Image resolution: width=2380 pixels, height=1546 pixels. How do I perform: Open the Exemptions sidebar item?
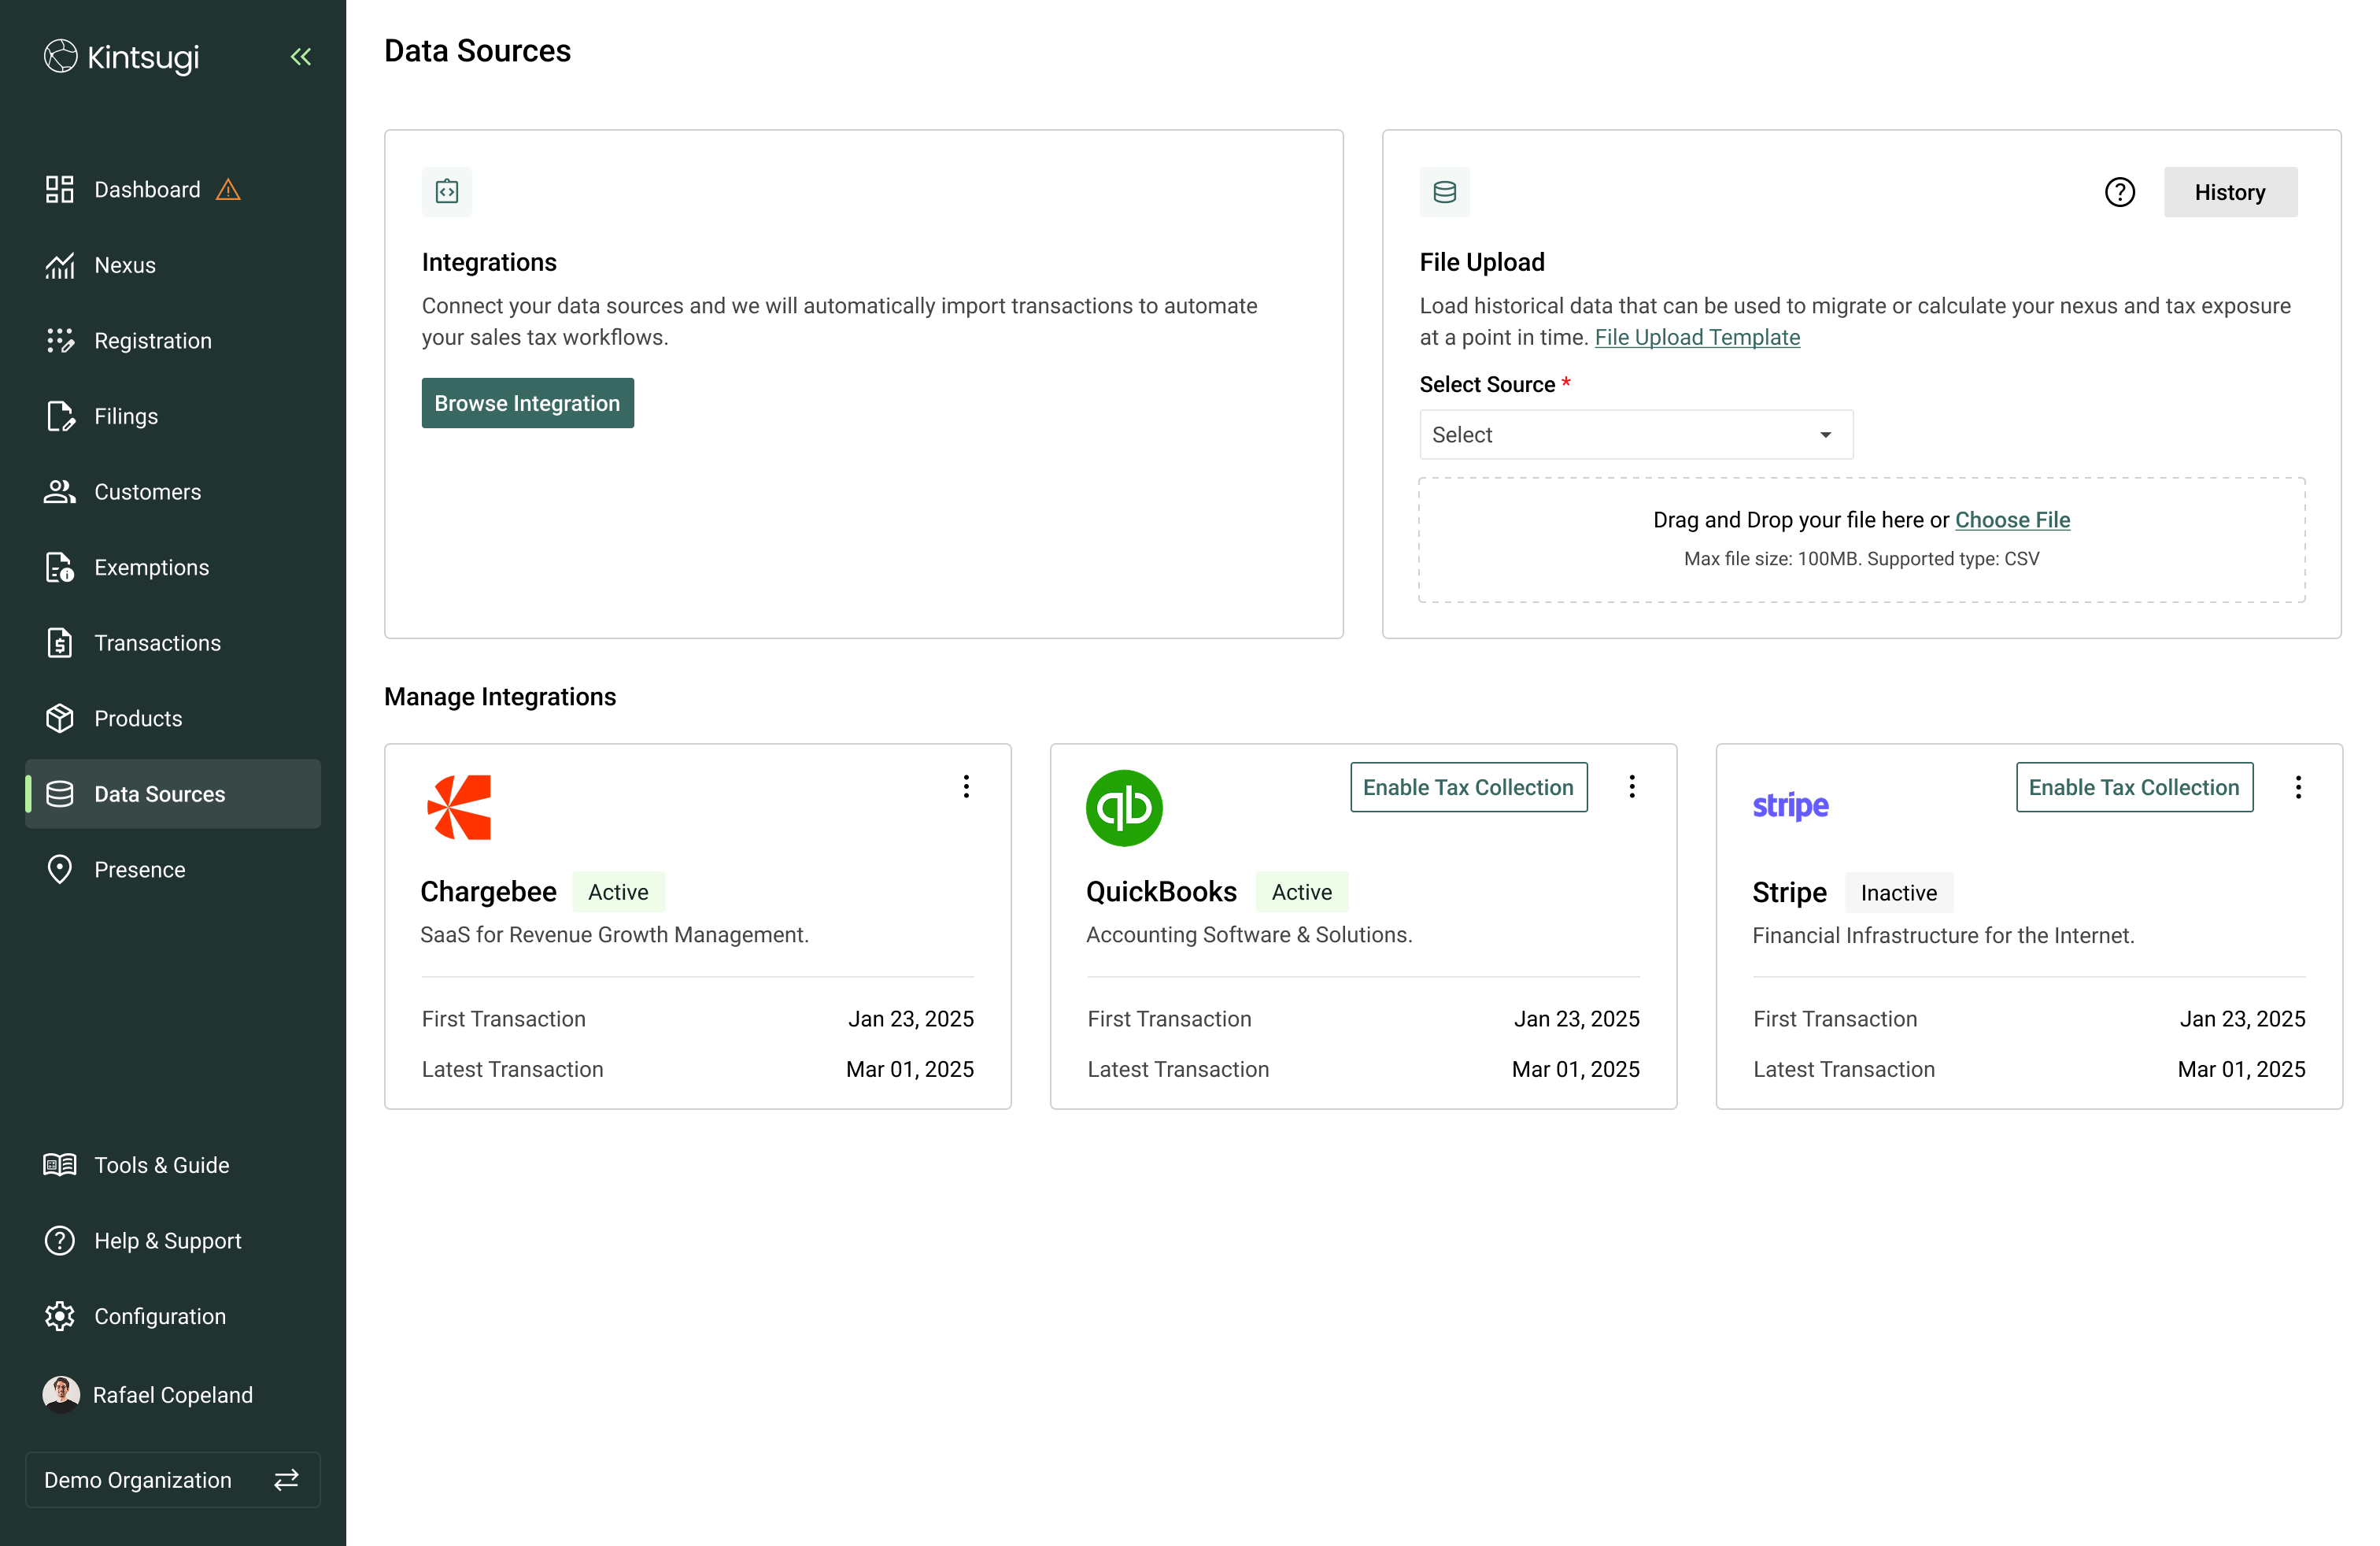[x=151, y=567]
